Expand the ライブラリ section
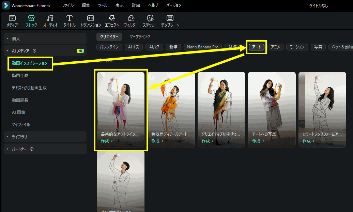Screen dimensions: 353x212 click(x=45, y=137)
